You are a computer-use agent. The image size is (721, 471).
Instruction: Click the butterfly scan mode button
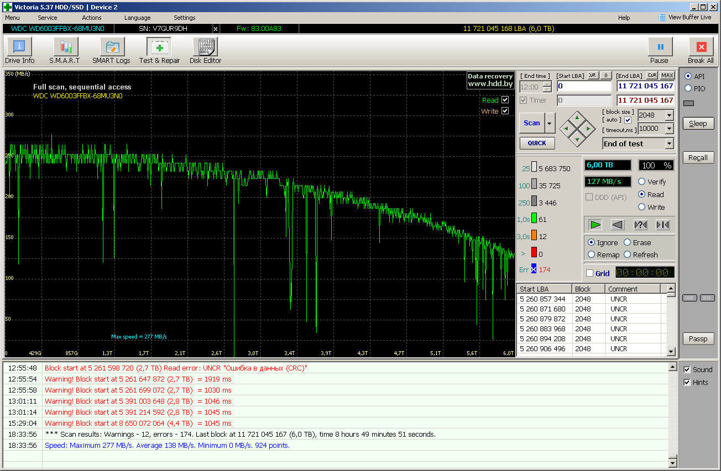662,225
